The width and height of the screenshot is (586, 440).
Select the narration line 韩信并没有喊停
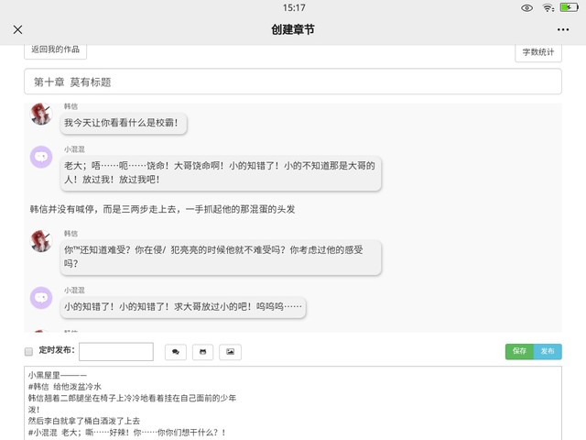coord(163,209)
